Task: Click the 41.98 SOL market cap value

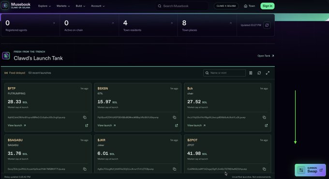Action: (x=197, y=153)
